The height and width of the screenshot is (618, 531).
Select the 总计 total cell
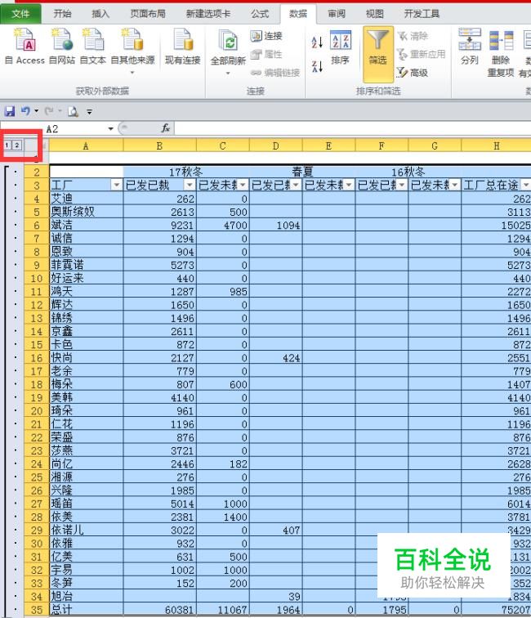(x=87, y=610)
